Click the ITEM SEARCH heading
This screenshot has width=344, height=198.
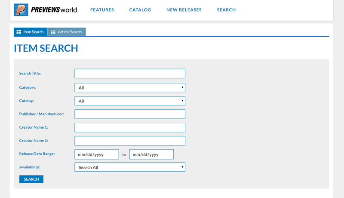coord(46,48)
